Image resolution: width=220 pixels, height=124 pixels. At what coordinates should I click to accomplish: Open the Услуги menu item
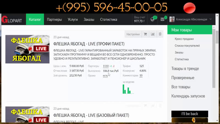click(73, 20)
